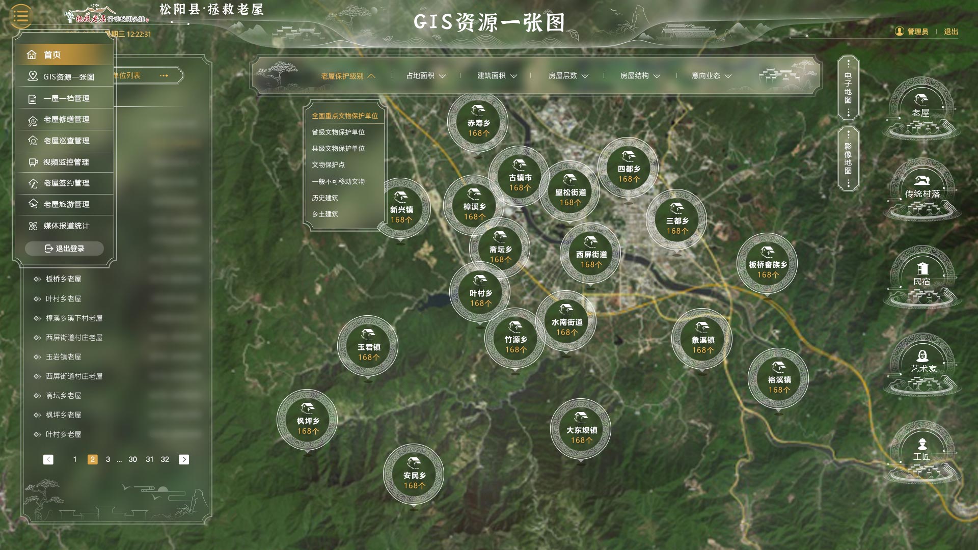Click the 退出 link top-right
This screenshot has width=978, height=550.
click(950, 32)
